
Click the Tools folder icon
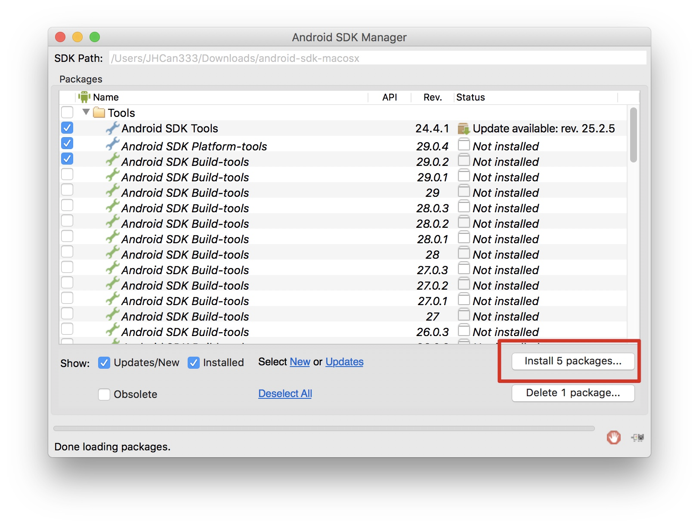(99, 113)
